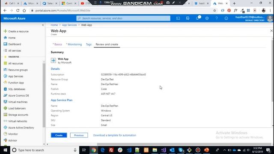Switch to Basics tab
Image resolution: width=274 pixels, height=154 pixels.
(x=57, y=44)
